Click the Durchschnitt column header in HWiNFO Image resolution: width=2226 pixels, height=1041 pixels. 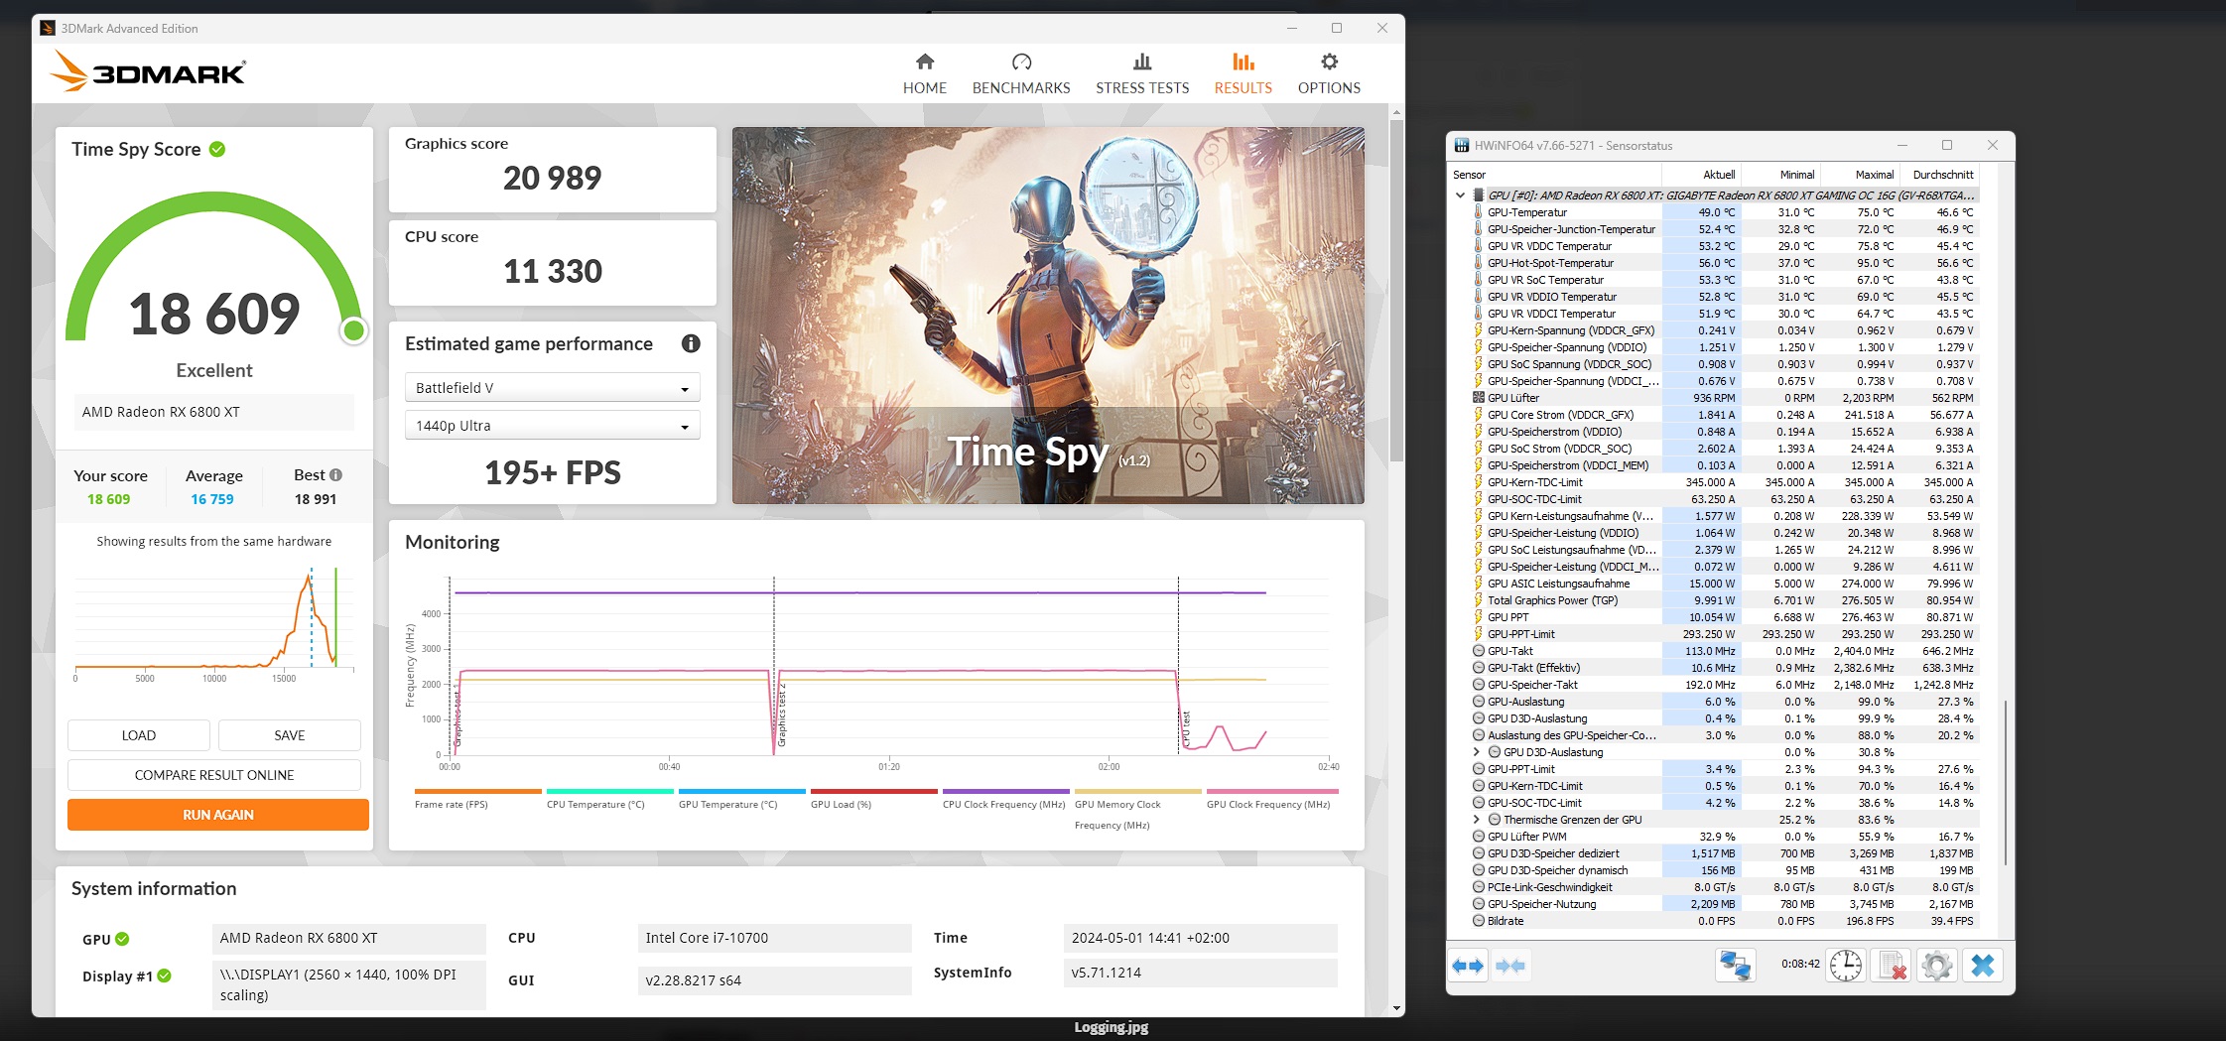[1943, 175]
